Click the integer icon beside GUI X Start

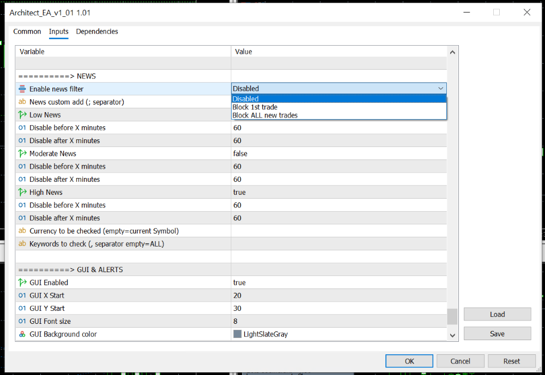tap(22, 296)
